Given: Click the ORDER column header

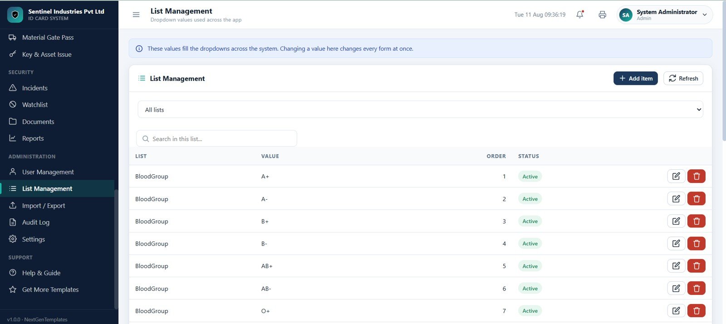Looking at the screenshot, I should tap(496, 156).
